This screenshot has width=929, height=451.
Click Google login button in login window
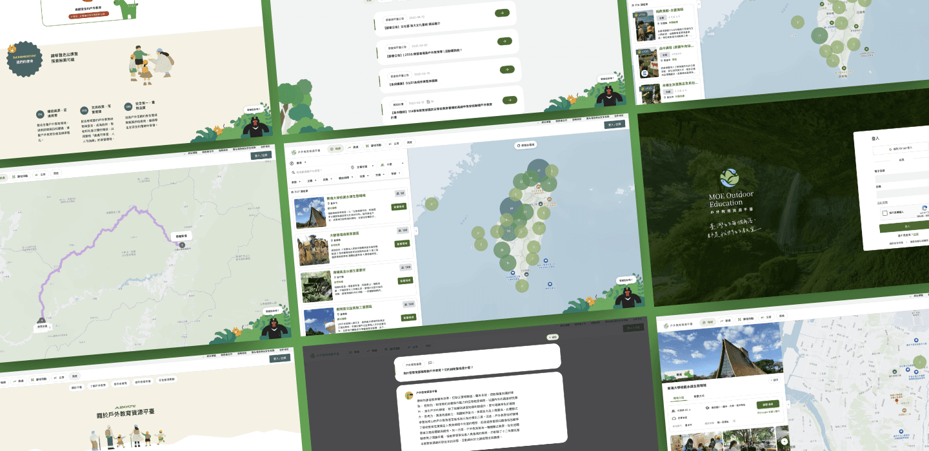(900, 149)
